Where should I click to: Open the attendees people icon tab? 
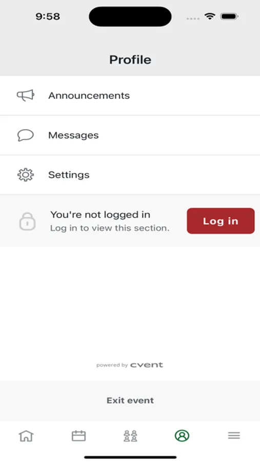coord(130,436)
